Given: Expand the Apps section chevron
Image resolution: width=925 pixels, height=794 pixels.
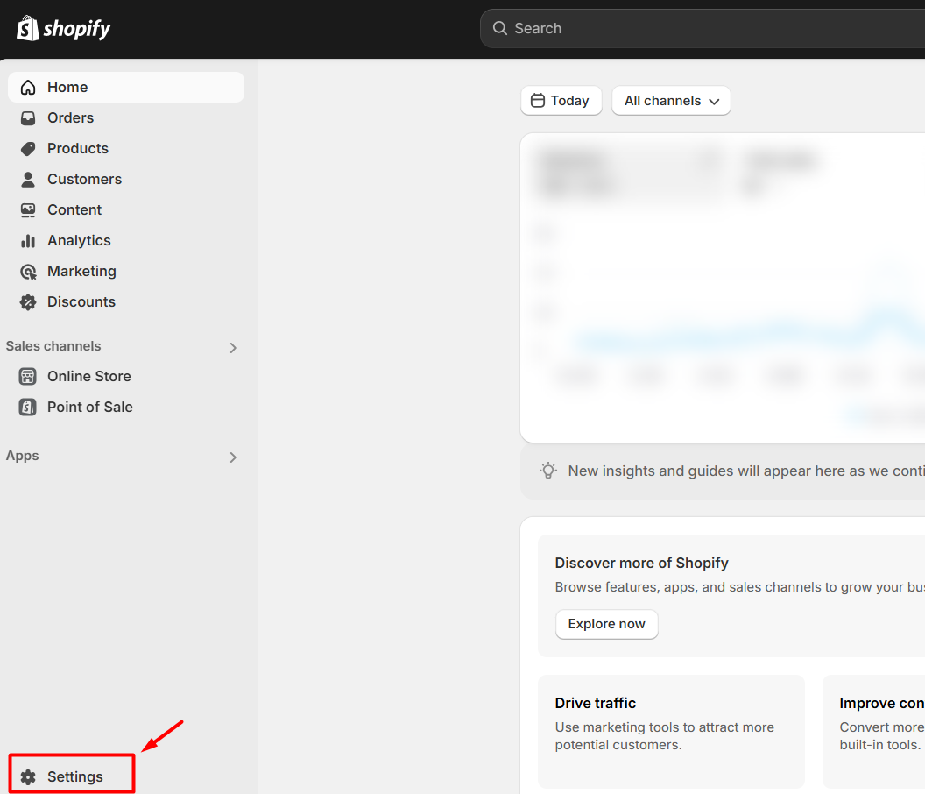Looking at the screenshot, I should [x=233, y=457].
